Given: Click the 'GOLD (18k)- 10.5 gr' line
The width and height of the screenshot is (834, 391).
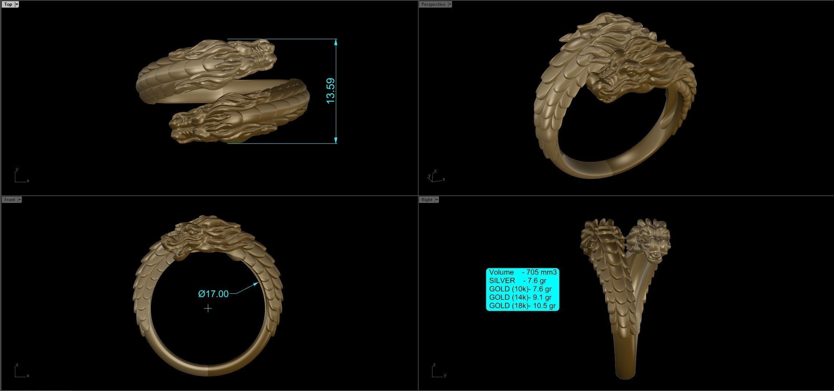Looking at the screenshot, I should pyautogui.click(x=522, y=306).
